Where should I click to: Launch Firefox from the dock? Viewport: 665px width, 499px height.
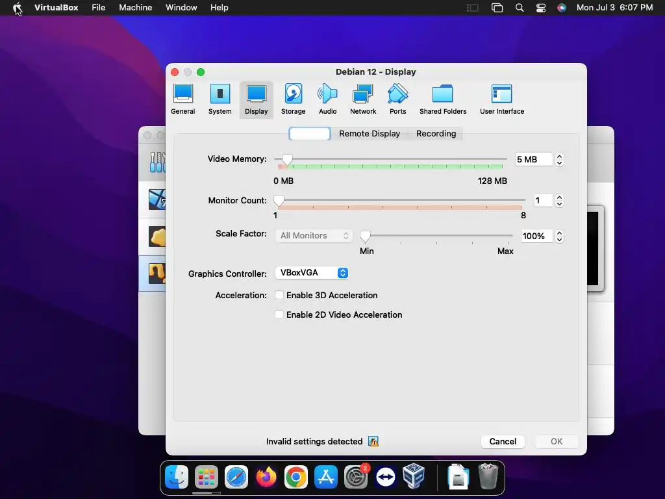point(266,476)
